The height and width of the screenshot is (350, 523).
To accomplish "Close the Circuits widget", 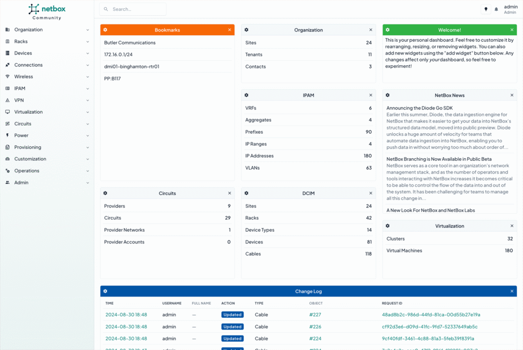I will click(230, 193).
